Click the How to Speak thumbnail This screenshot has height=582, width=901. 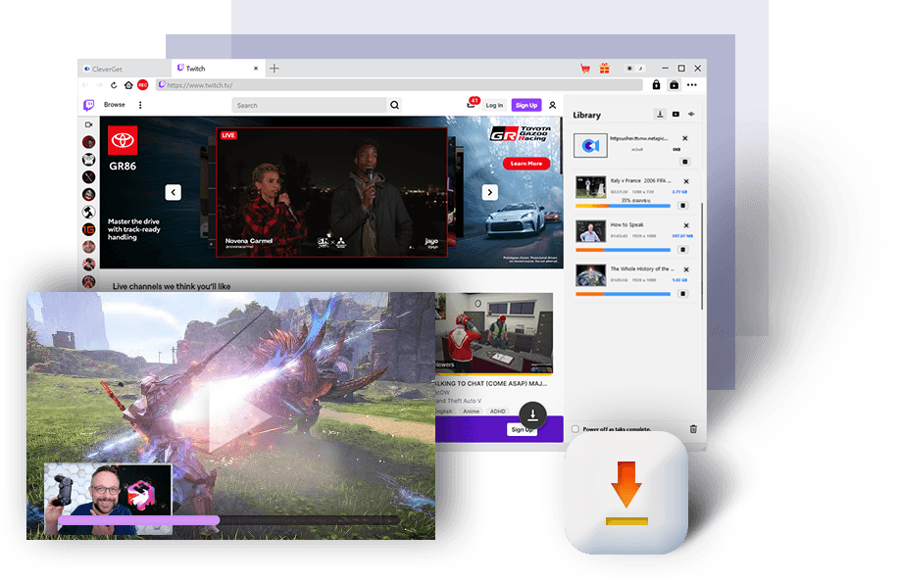coord(591,231)
